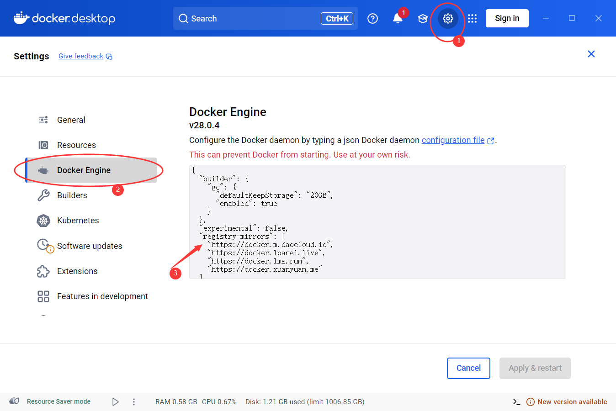This screenshot has height=411, width=616.
Task: Click inside the Search field
Action: [265, 18]
